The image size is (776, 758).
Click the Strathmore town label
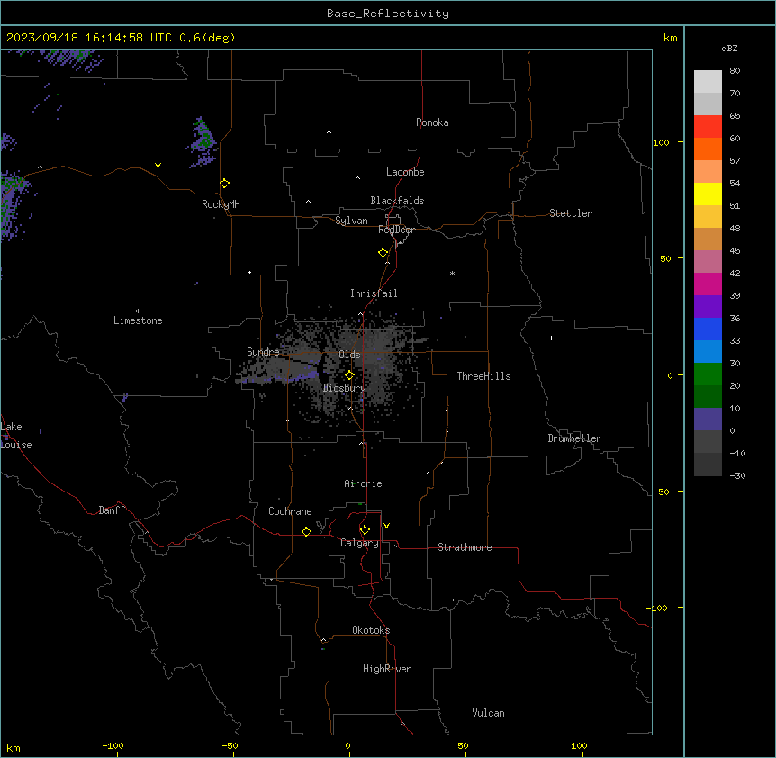pyautogui.click(x=465, y=547)
